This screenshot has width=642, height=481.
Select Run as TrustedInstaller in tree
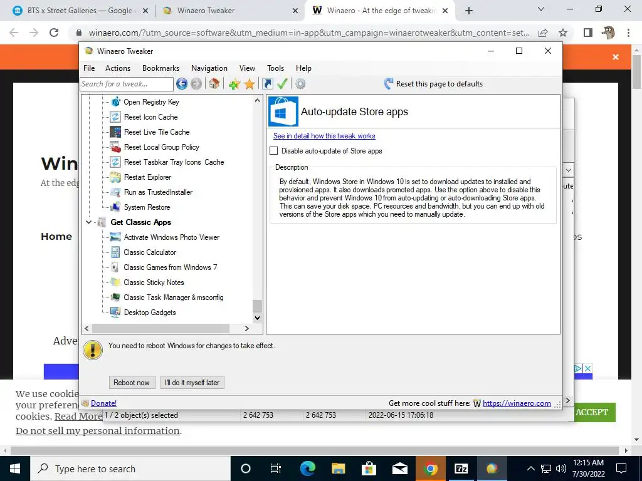(x=158, y=192)
